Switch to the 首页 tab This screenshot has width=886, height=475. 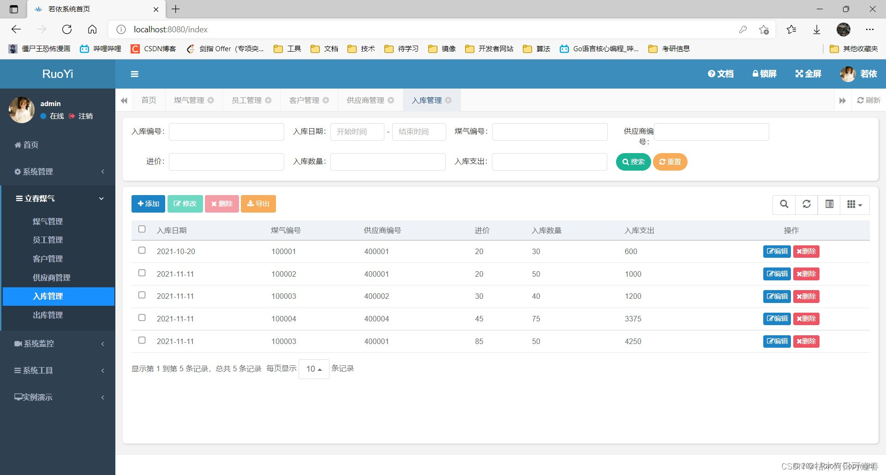click(x=149, y=100)
